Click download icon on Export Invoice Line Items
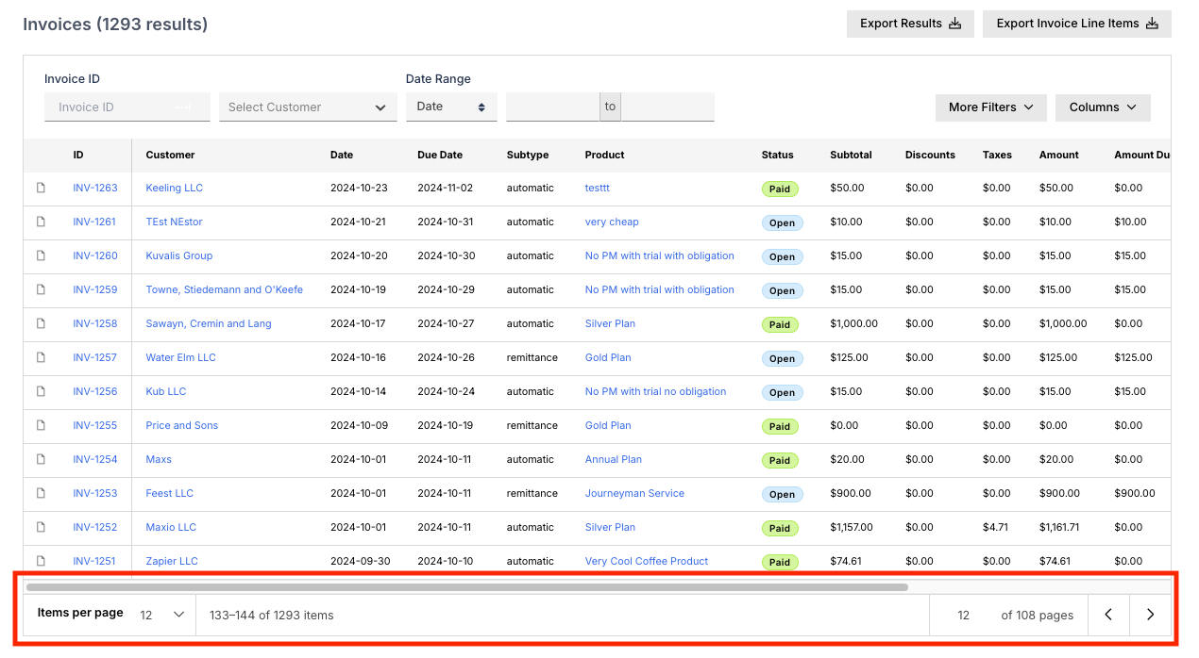Screen dimensions: 1199x658 [x=1152, y=24]
